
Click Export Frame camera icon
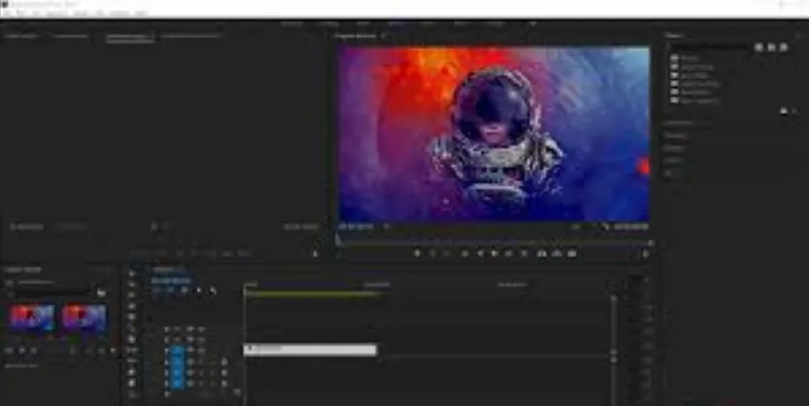point(571,253)
